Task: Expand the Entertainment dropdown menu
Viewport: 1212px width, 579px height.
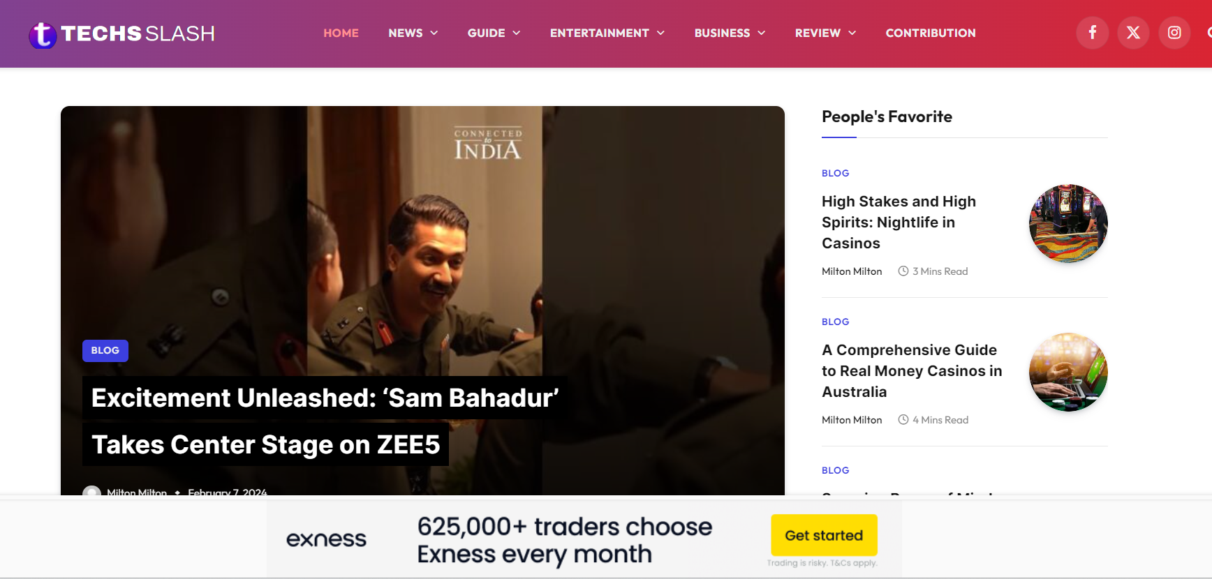Action: point(607,33)
